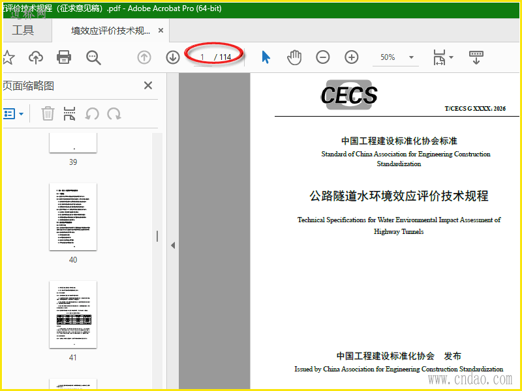Click the current page number field
This screenshot has height=391, width=522.
pyautogui.click(x=202, y=57)
